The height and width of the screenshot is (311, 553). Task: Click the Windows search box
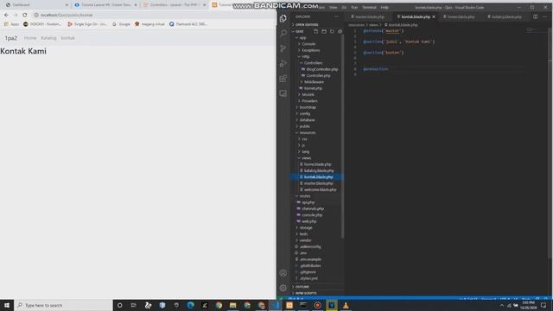pos(63,305)
